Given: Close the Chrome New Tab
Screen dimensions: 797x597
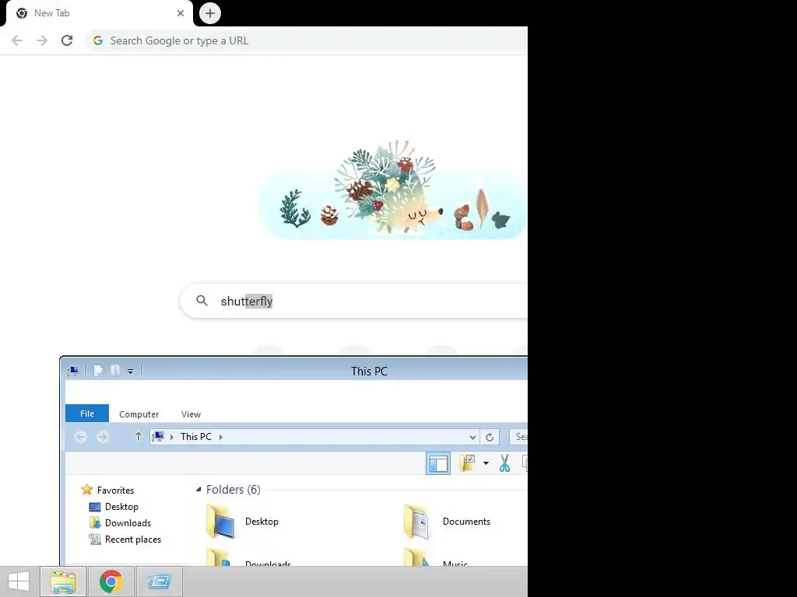Looking at the screenshot, I should pos(181,13).
